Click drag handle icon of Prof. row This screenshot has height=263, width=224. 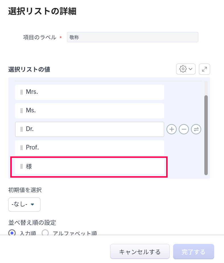pyautogui.click(x=21, y=148)
